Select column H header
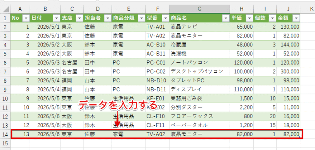This screenshot has height=150, width=315. pos(242,9)
